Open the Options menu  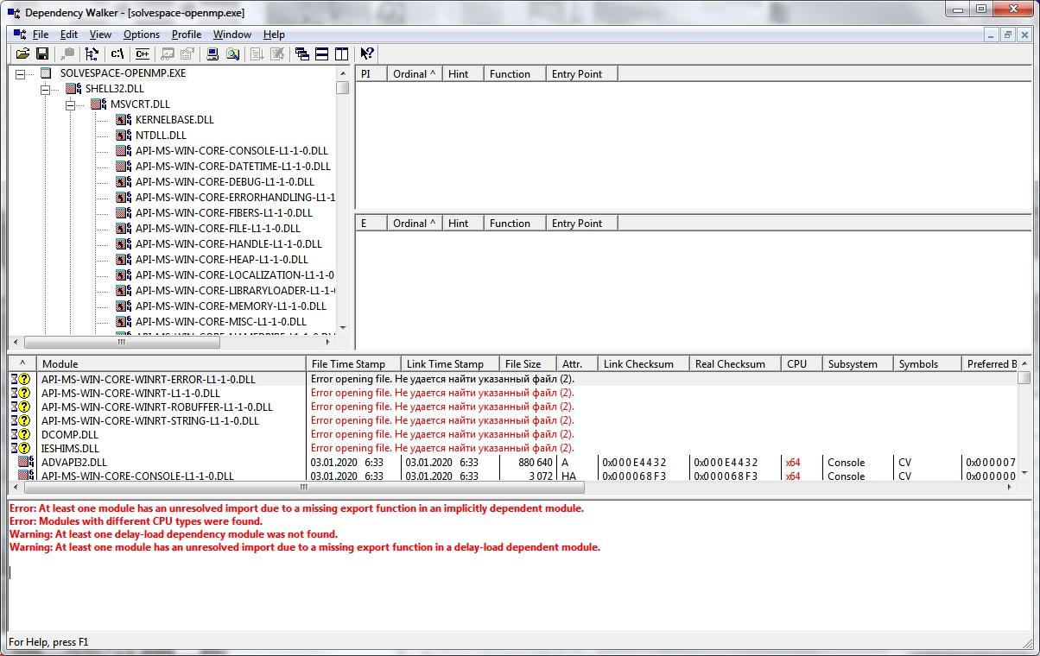(x=141, y=35)
